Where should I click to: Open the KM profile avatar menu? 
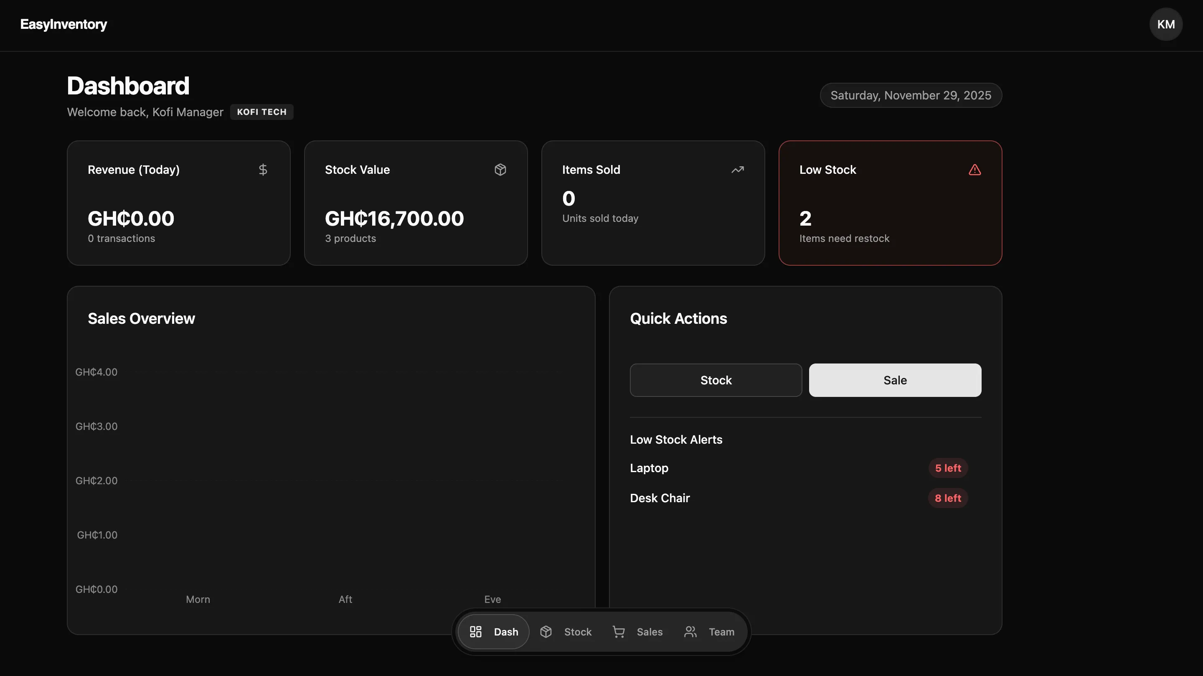[1166, 24]
